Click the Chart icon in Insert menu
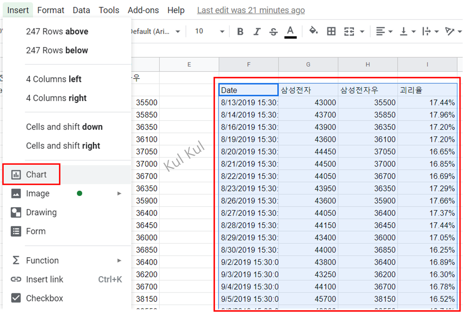Screen dimensions: 463x312 point(16,175)
